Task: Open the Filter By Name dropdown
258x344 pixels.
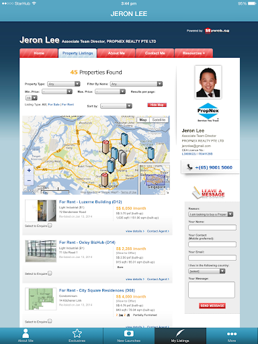Action: (136, 84)
